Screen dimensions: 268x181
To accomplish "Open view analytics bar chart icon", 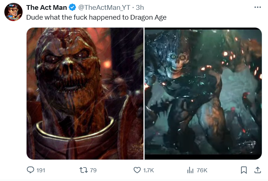I will pyautogui.click(x=190, y=170).
